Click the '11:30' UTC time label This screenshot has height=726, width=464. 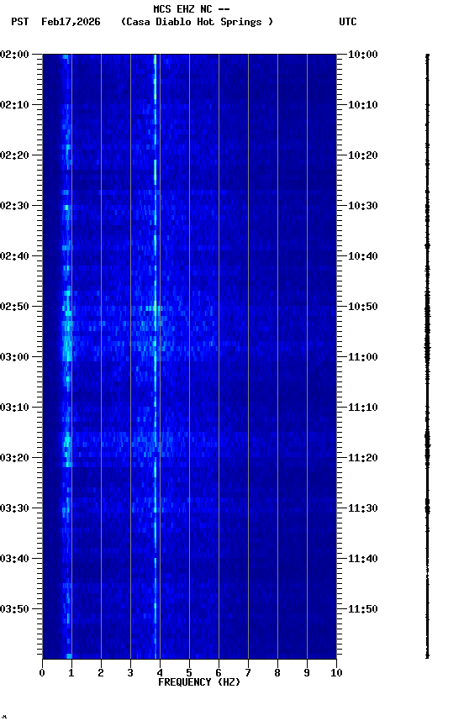363,508
